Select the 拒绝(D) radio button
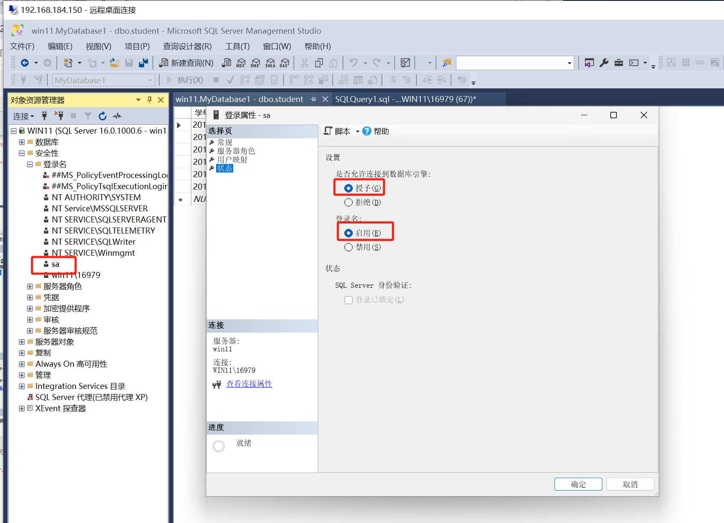Image resolution: width=724 pixels, height=523 pixels. coord(349,202)
